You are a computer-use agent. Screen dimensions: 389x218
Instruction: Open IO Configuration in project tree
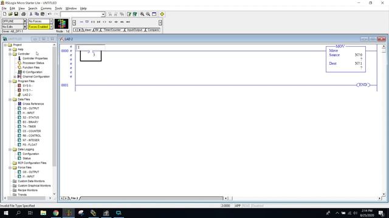[x=32, y=72]
